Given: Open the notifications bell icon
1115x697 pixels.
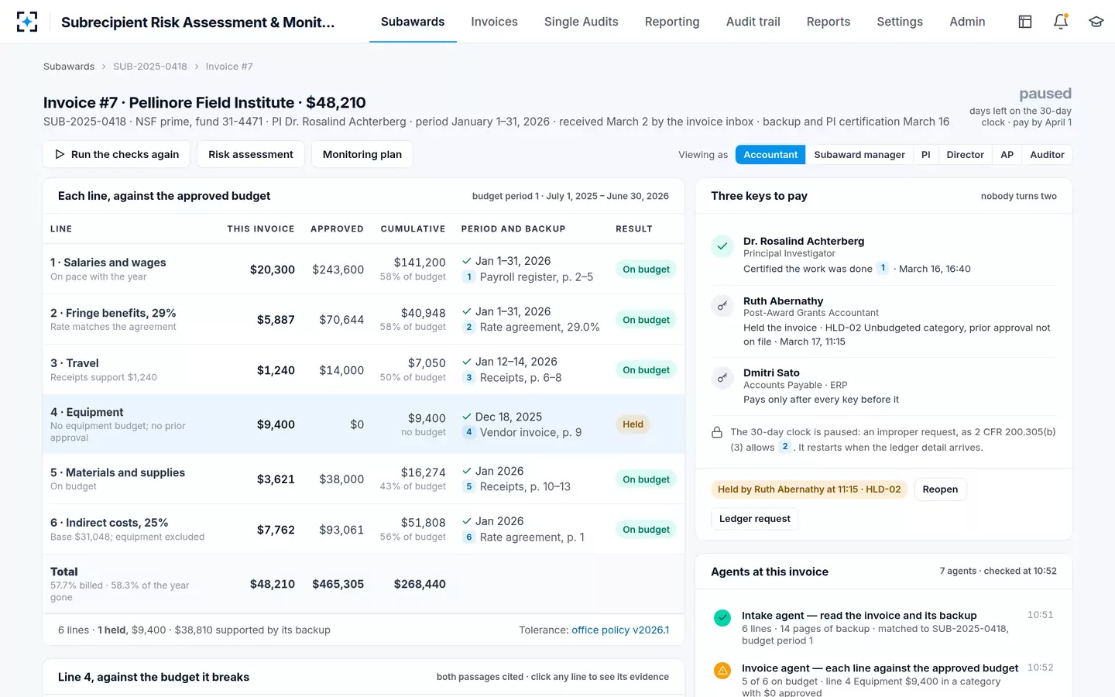Looking at the screenshot, I should pyautogui.click(x=1061, y=22).
